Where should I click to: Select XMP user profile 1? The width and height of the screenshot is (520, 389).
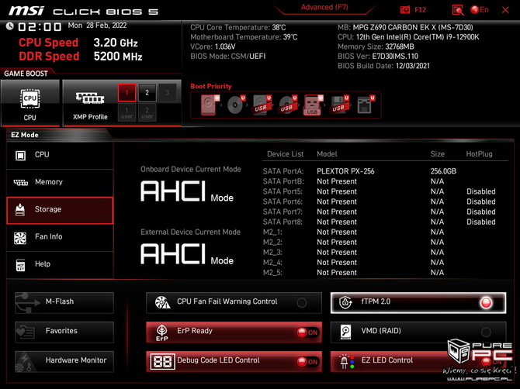click(127, 113)
